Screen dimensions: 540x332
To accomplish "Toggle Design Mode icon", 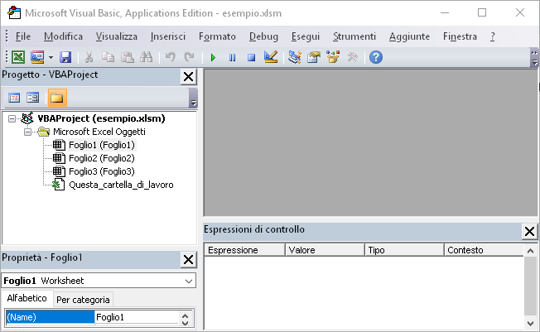I will [x=271, y=57].
